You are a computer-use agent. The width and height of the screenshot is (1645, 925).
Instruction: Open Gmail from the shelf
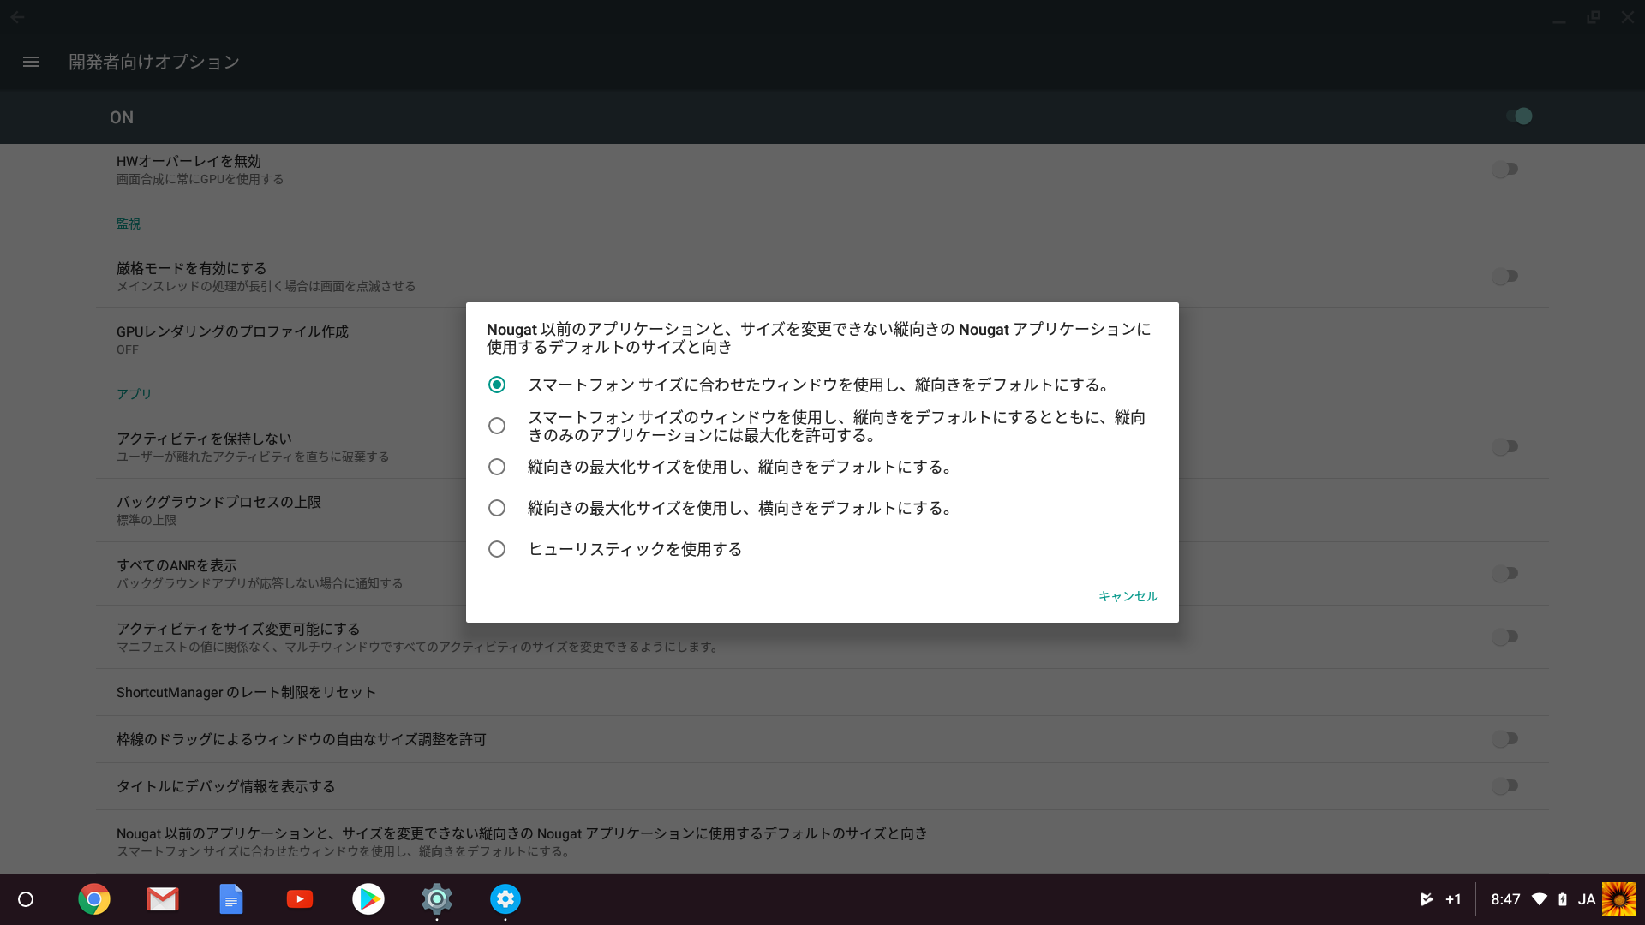(163, 898)
